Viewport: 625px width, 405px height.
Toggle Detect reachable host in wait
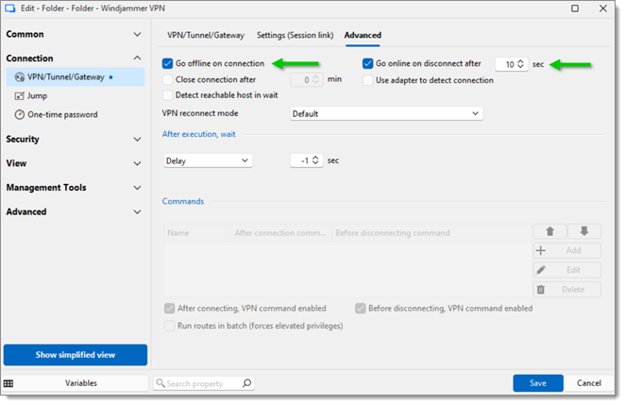click(168, 95)
